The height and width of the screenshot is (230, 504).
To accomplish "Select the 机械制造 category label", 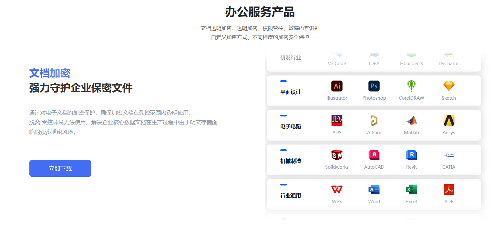I will tap(291, 161).
